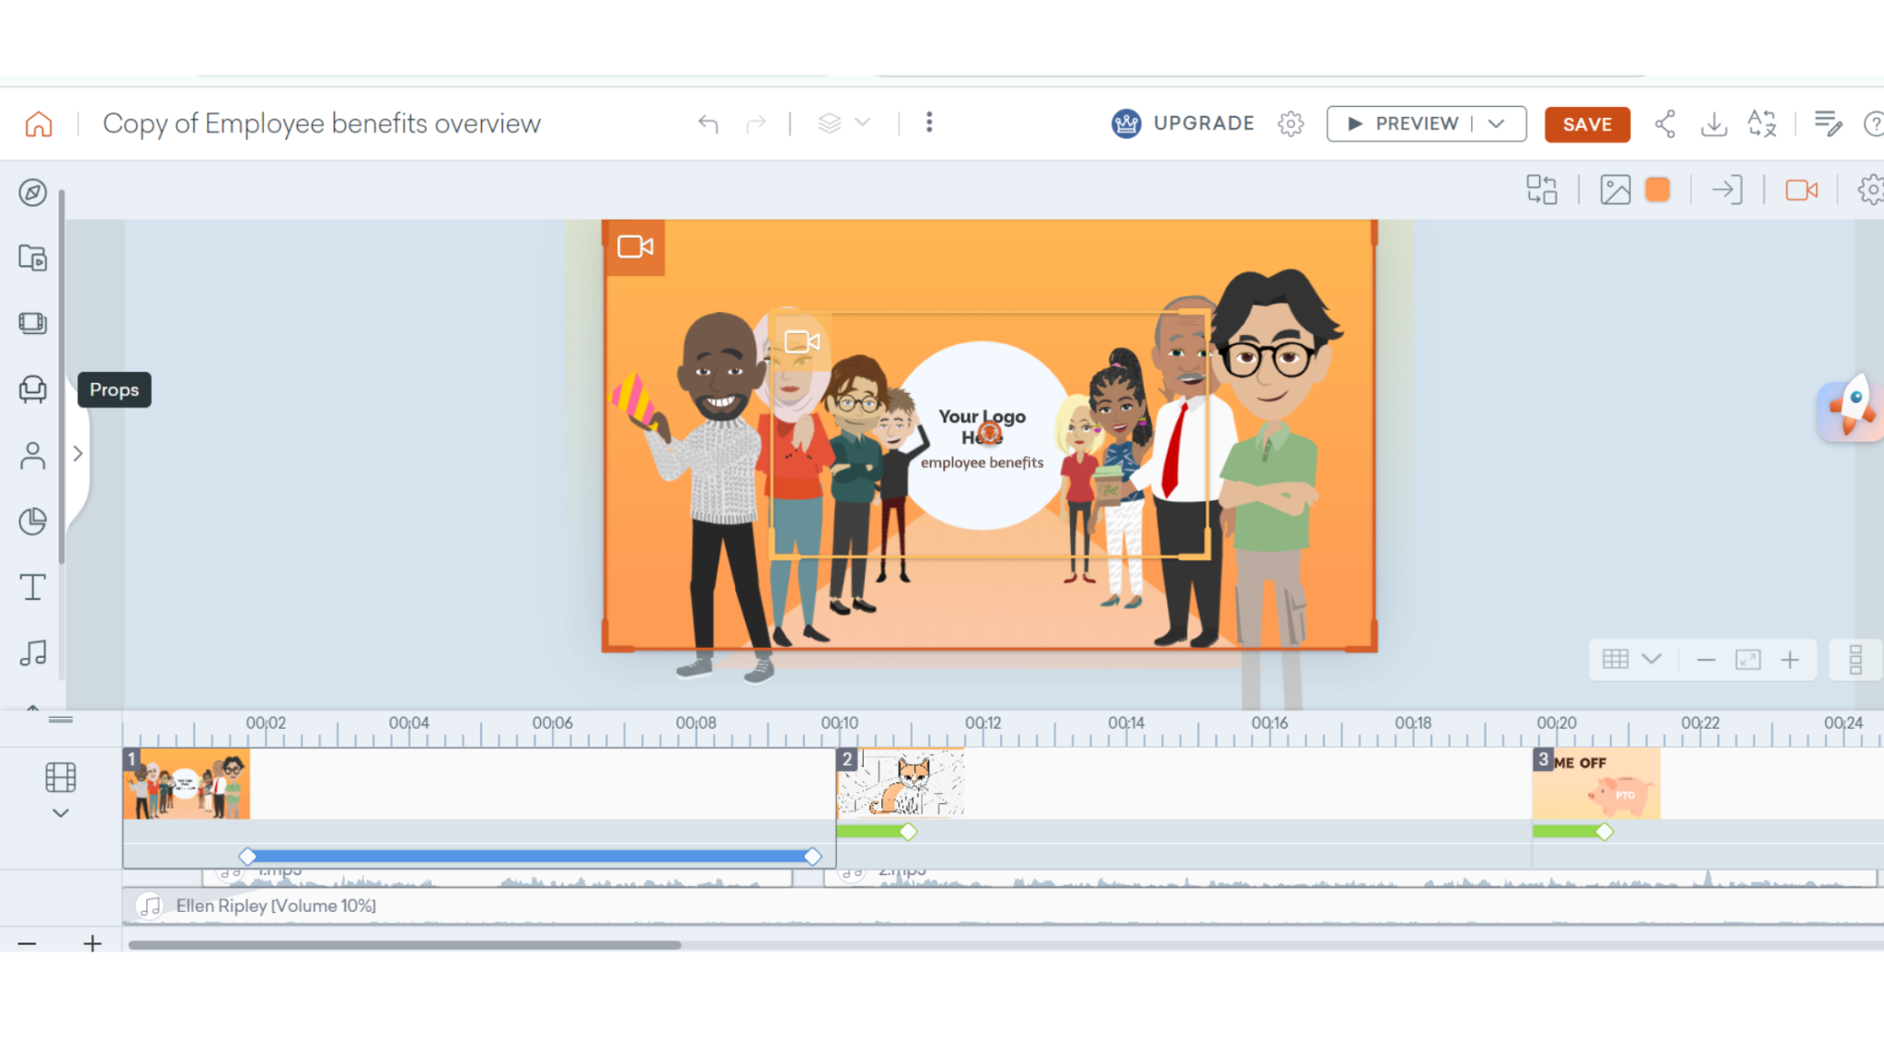Select the Character tool in sidebar
This screenshot has height=1060, width=1884.
(33, 455)
